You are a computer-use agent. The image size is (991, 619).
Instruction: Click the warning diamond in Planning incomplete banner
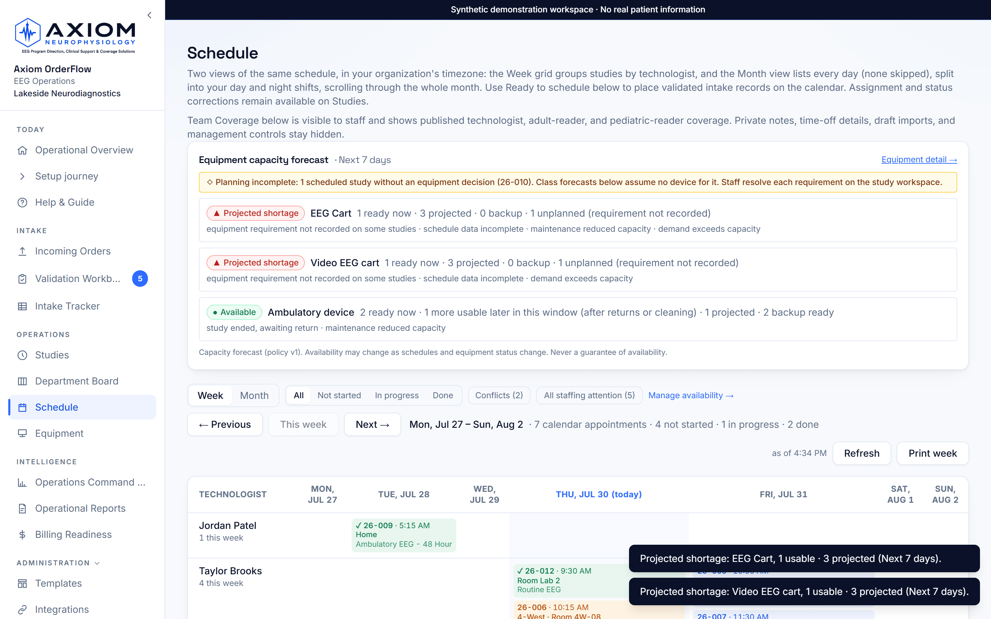(x=210, y=183)
